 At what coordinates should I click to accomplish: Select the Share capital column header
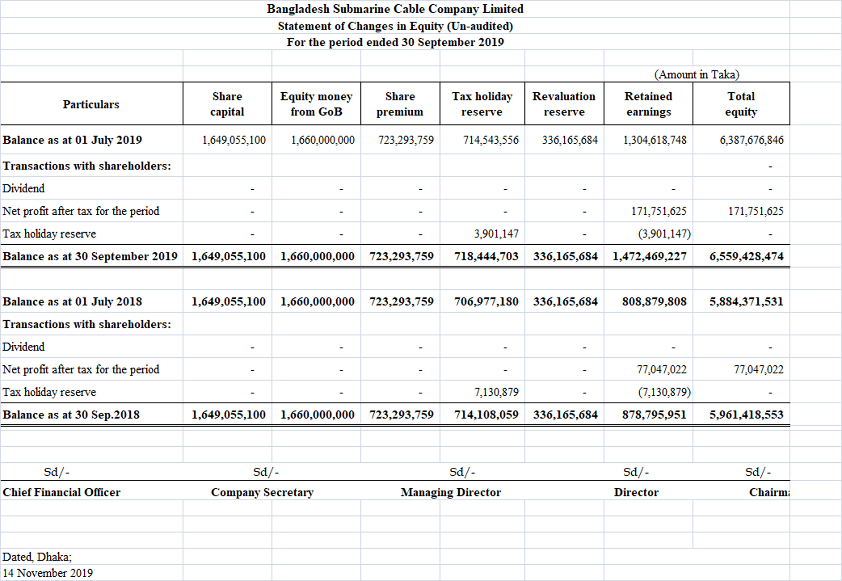227,104
